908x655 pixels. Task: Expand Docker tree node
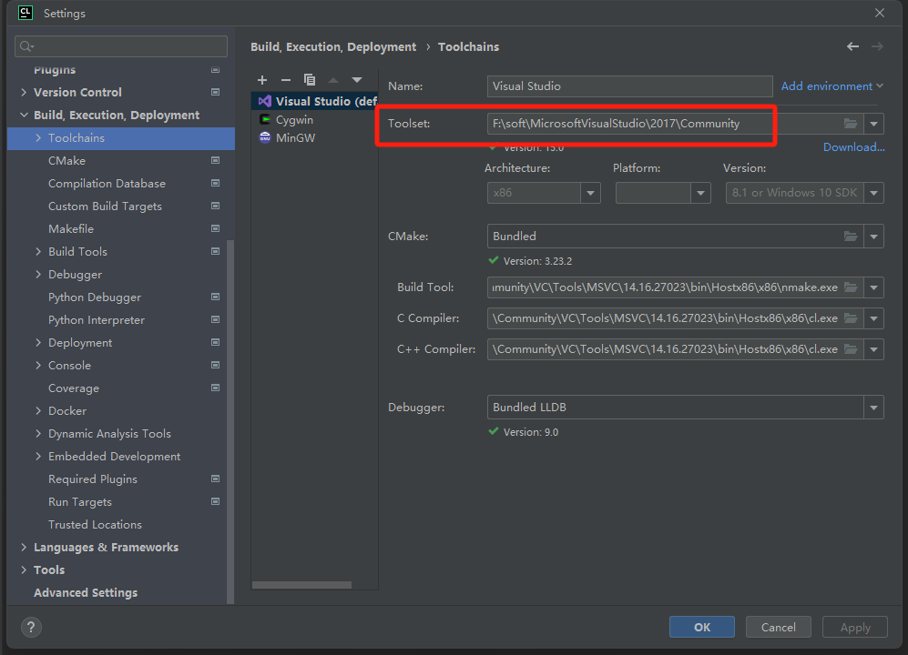tap(38, 410)
